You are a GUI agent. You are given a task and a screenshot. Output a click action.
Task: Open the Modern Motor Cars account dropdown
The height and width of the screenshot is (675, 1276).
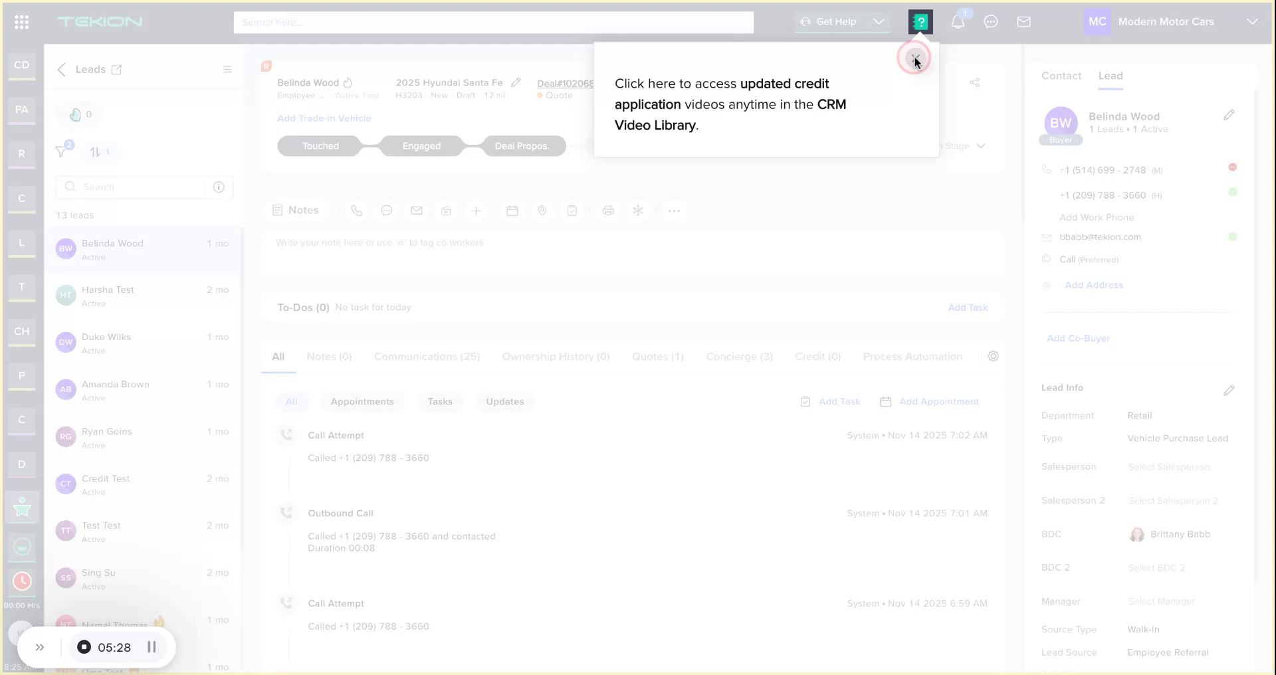[x=1253, y=21]
